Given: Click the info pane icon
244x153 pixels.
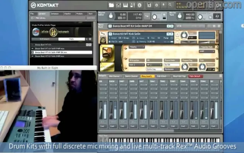Looking at the screenshot, I should pyautogui.click(x=140, y=5).
